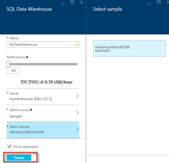Toggle the Pin to dashboard checkbox
Screen dimensions: 169x163
(x=9, y=147)
